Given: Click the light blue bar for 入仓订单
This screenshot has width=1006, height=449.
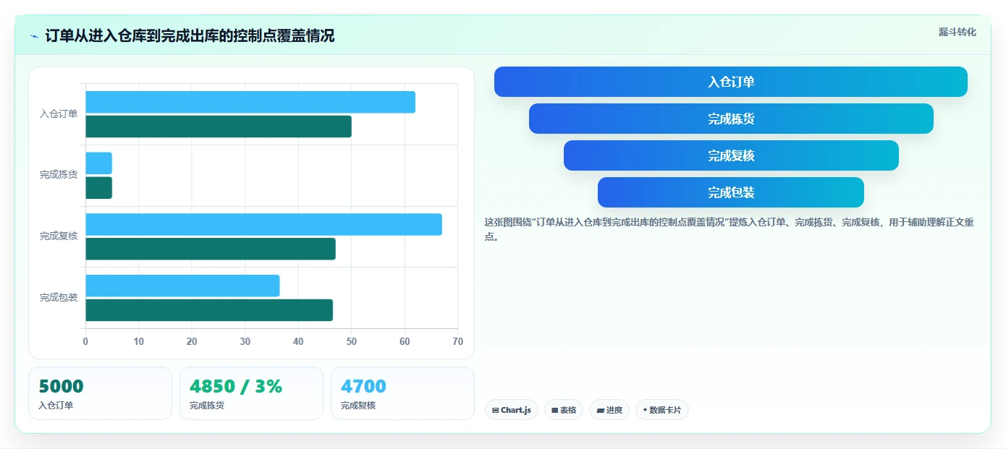Looking at the screenshot, I should point(250,102).
